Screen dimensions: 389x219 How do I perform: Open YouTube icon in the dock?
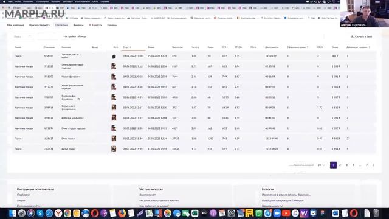286,214
